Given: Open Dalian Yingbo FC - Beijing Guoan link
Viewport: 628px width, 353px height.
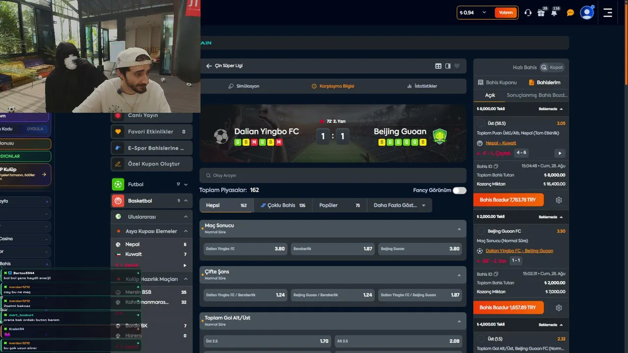Looking at the screenshot, I should point(519,251).
